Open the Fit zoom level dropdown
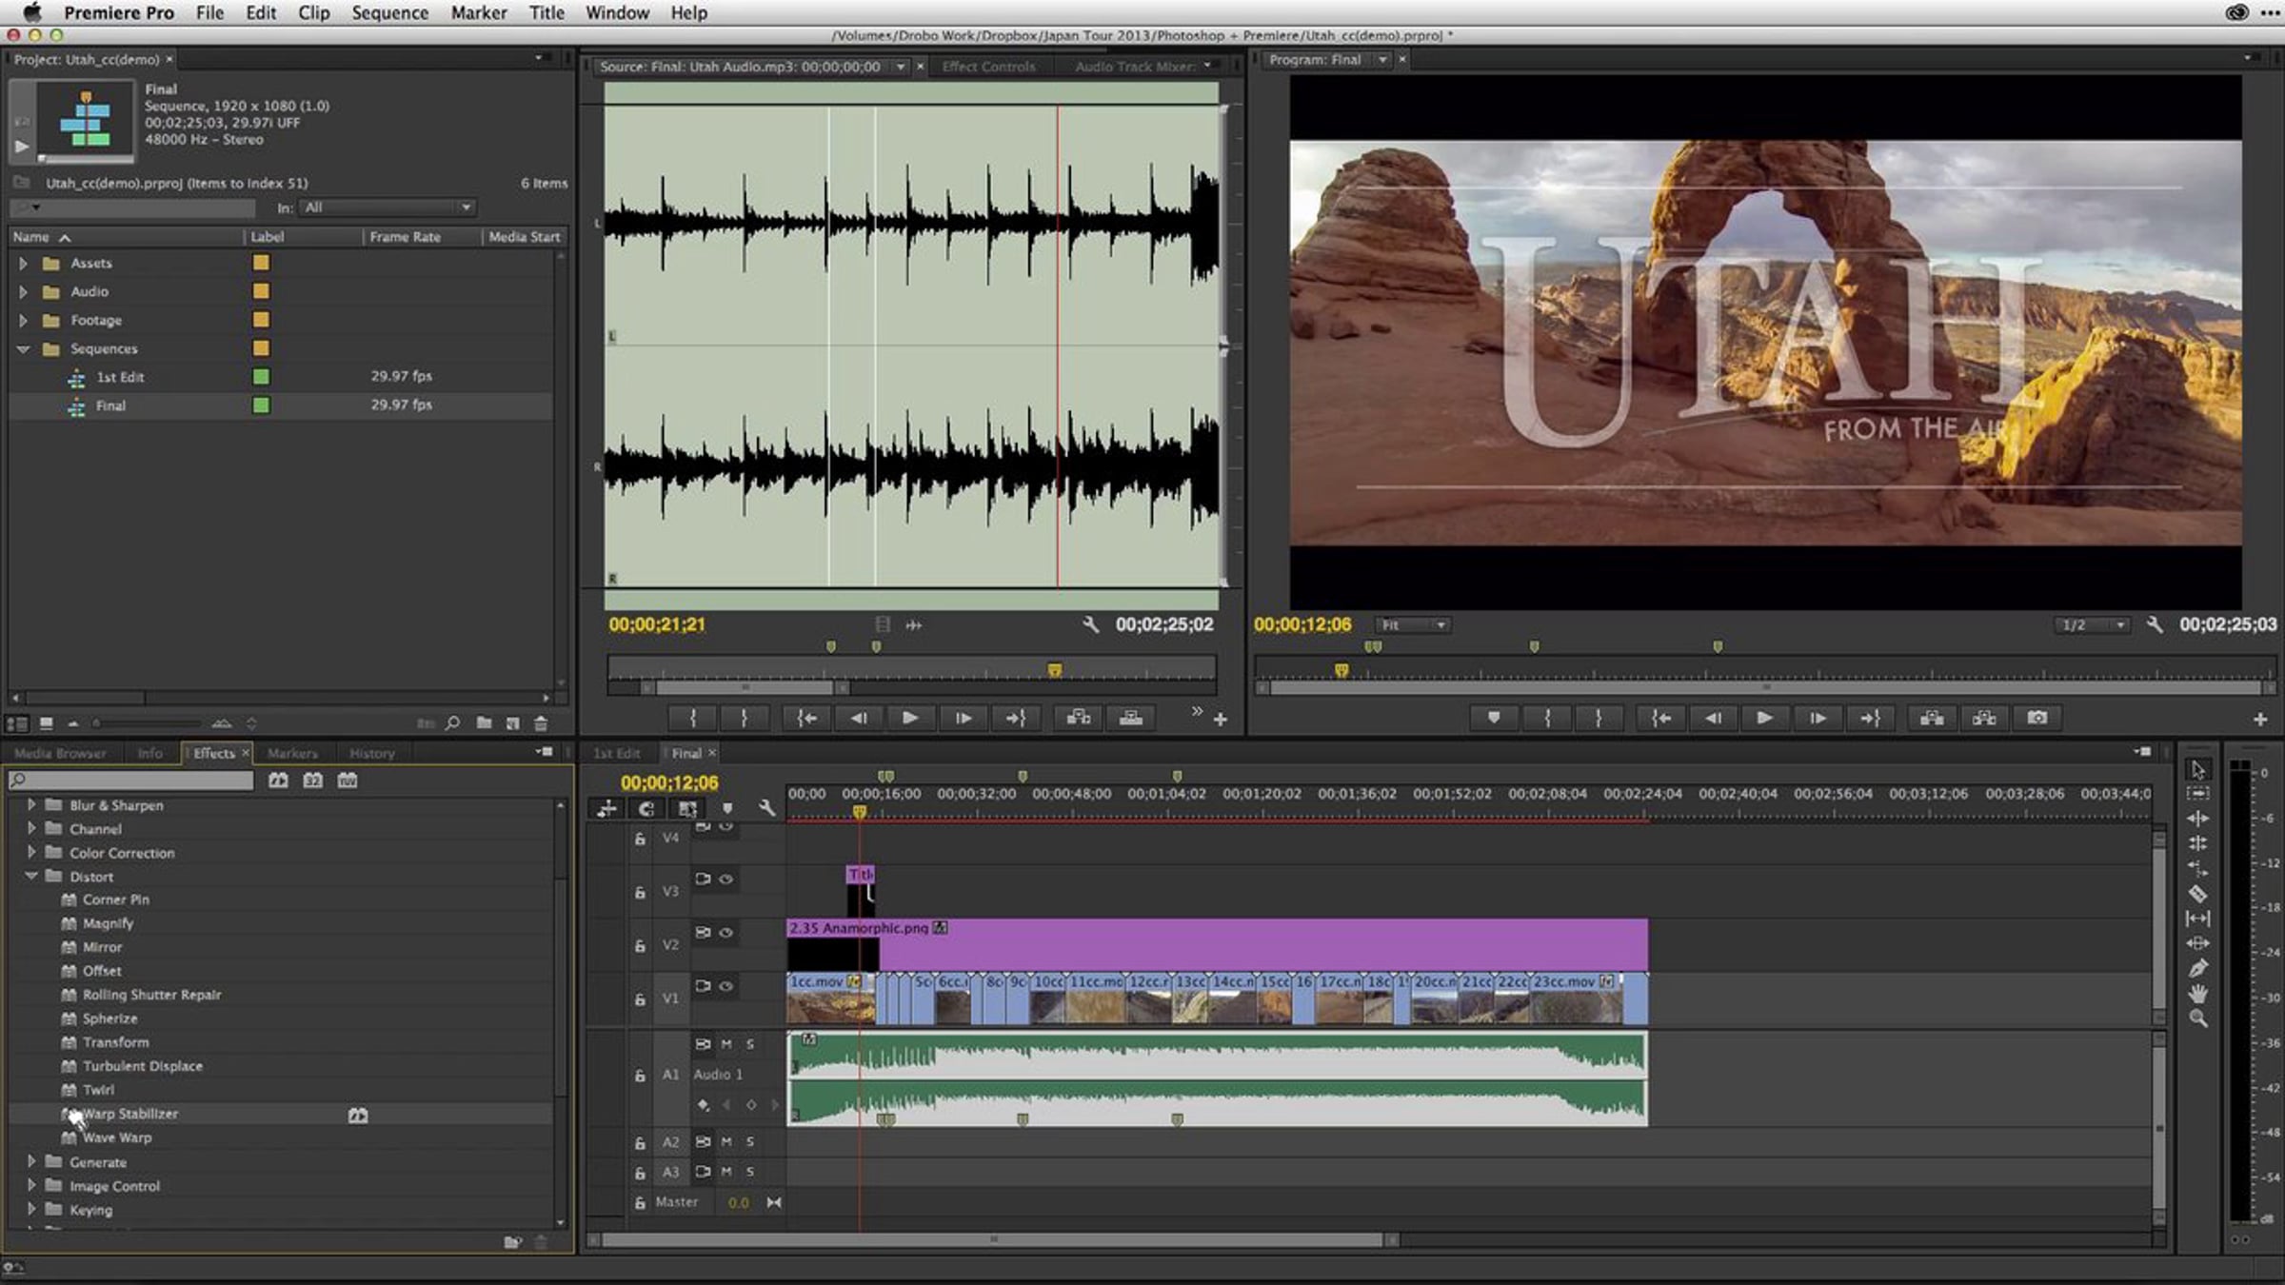 [x=1412, y=625]
